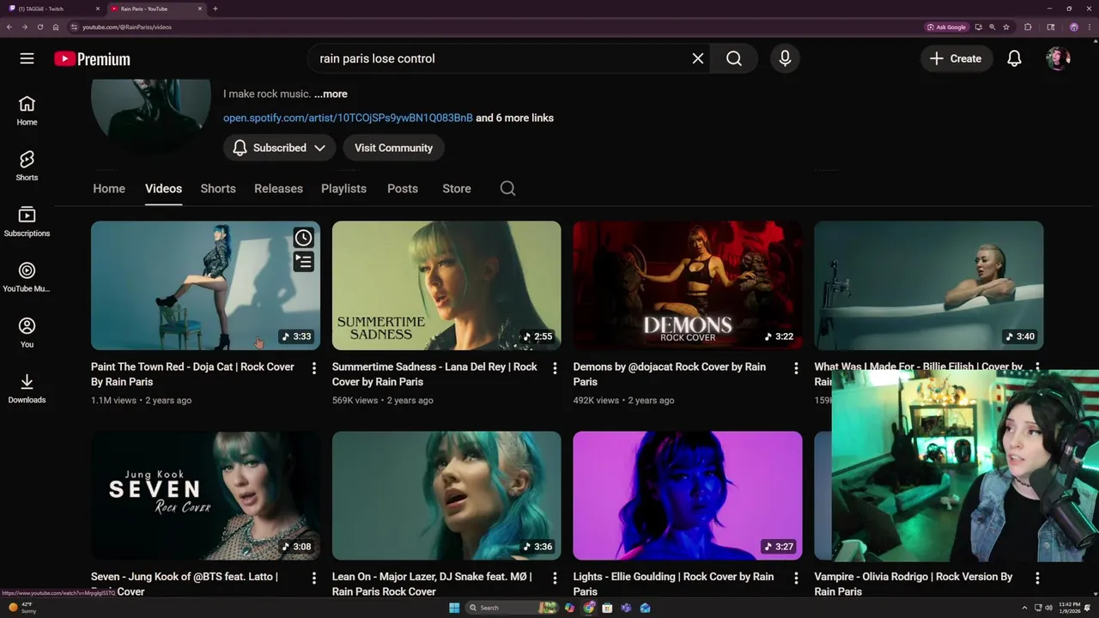Switch to the TAGGIE Twitch browser tab
The width and height of the screenshot is (1099, 618).
53,9
